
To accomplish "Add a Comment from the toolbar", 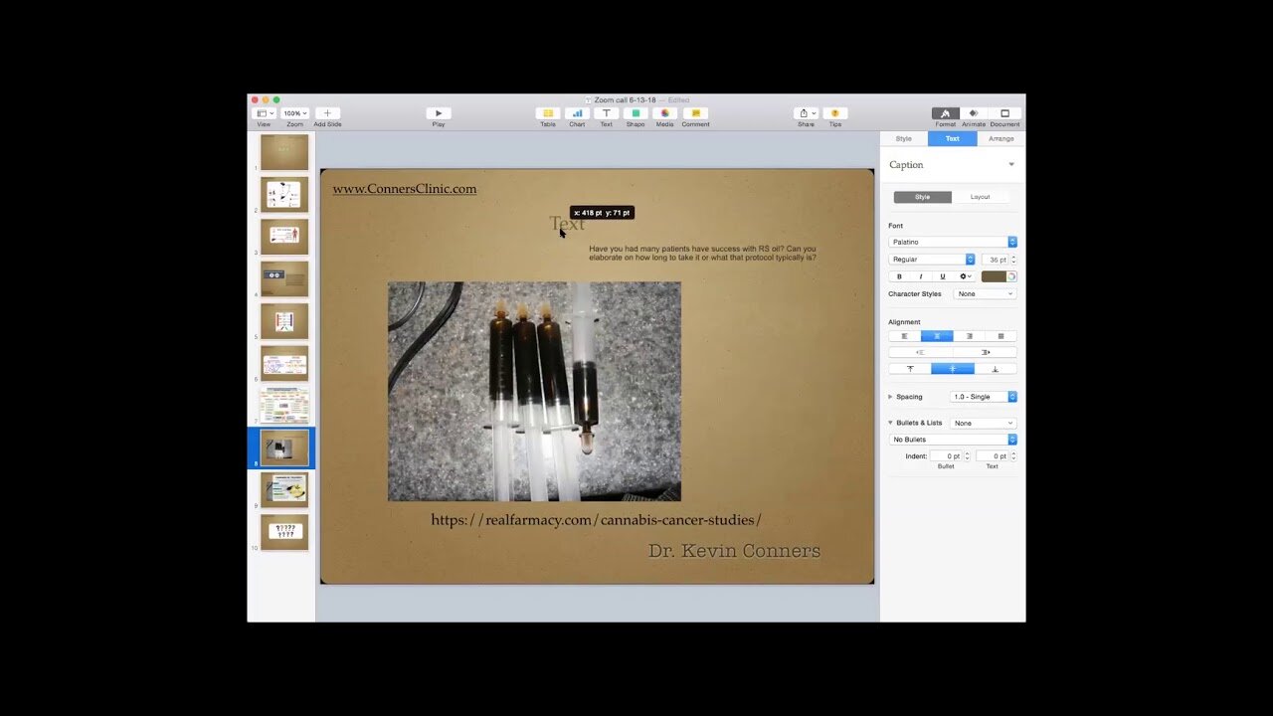I will point(696,113).
